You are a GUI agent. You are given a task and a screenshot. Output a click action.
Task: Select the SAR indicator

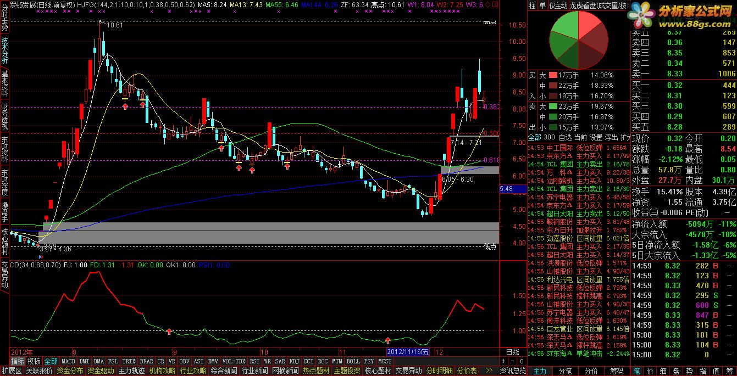pyautogui.click(x=280, y=362)
